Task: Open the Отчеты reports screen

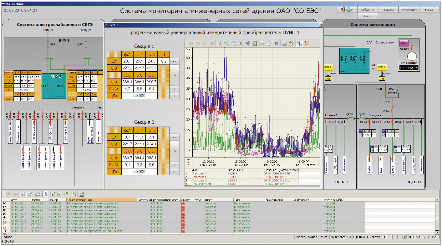Action: tap(367, 16)
